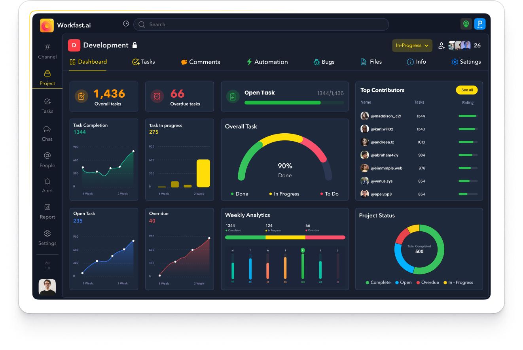Click the Overdue tasks alarm clock icon
The image size is (523, 350).
point(157,96)
